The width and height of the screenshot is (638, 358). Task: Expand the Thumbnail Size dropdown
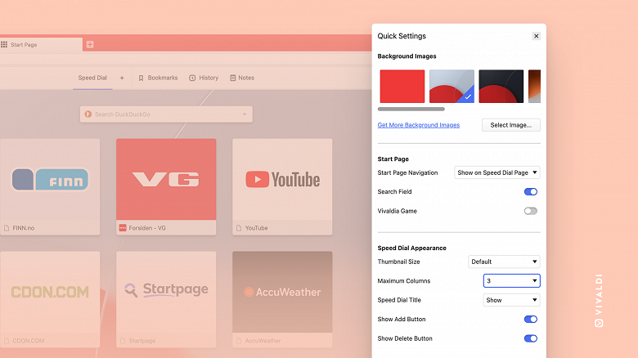coord(504,262)
